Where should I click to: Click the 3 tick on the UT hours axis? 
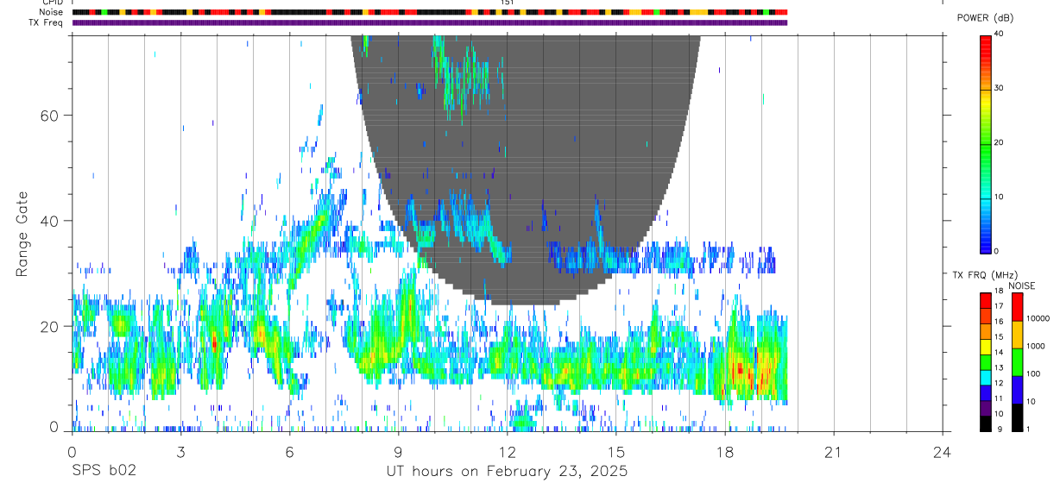[x=180, y=451]
